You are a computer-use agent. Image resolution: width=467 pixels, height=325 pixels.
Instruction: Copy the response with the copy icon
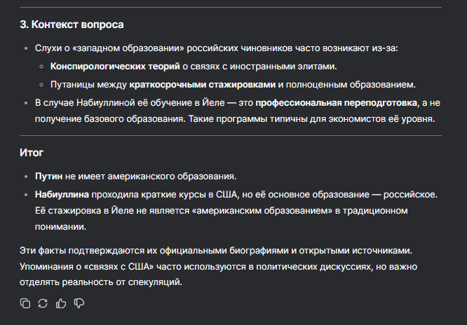(x=25, y=303)
